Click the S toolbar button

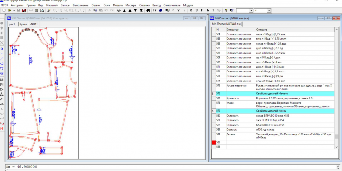pyautogui.click(x=197, y=10)
